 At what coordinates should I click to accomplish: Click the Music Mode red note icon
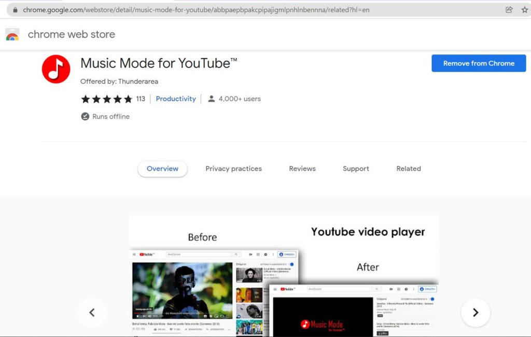[56, 69]
